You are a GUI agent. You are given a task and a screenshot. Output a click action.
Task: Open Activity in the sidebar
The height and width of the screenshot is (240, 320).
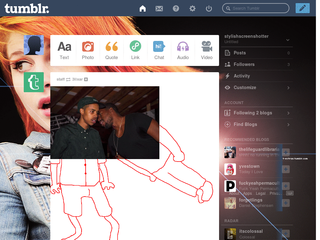pyautogui.click(x=257, y=76)
